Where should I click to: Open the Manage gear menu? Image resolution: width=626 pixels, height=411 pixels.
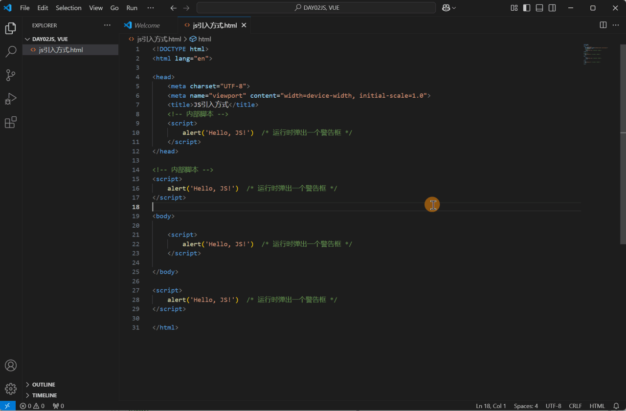(x=11, y=389)
